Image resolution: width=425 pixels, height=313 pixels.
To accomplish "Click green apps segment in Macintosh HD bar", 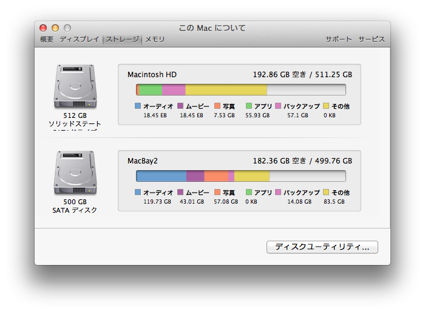I will pyautogui.click(x=151, y=89).
